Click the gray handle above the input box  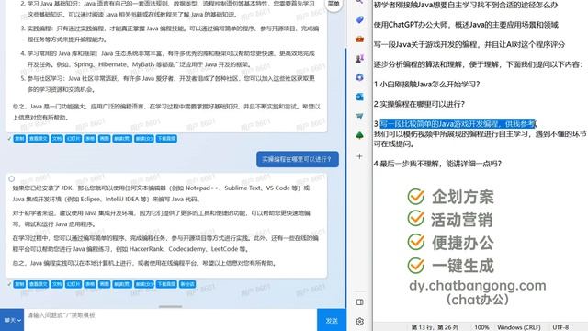[170, 306]
